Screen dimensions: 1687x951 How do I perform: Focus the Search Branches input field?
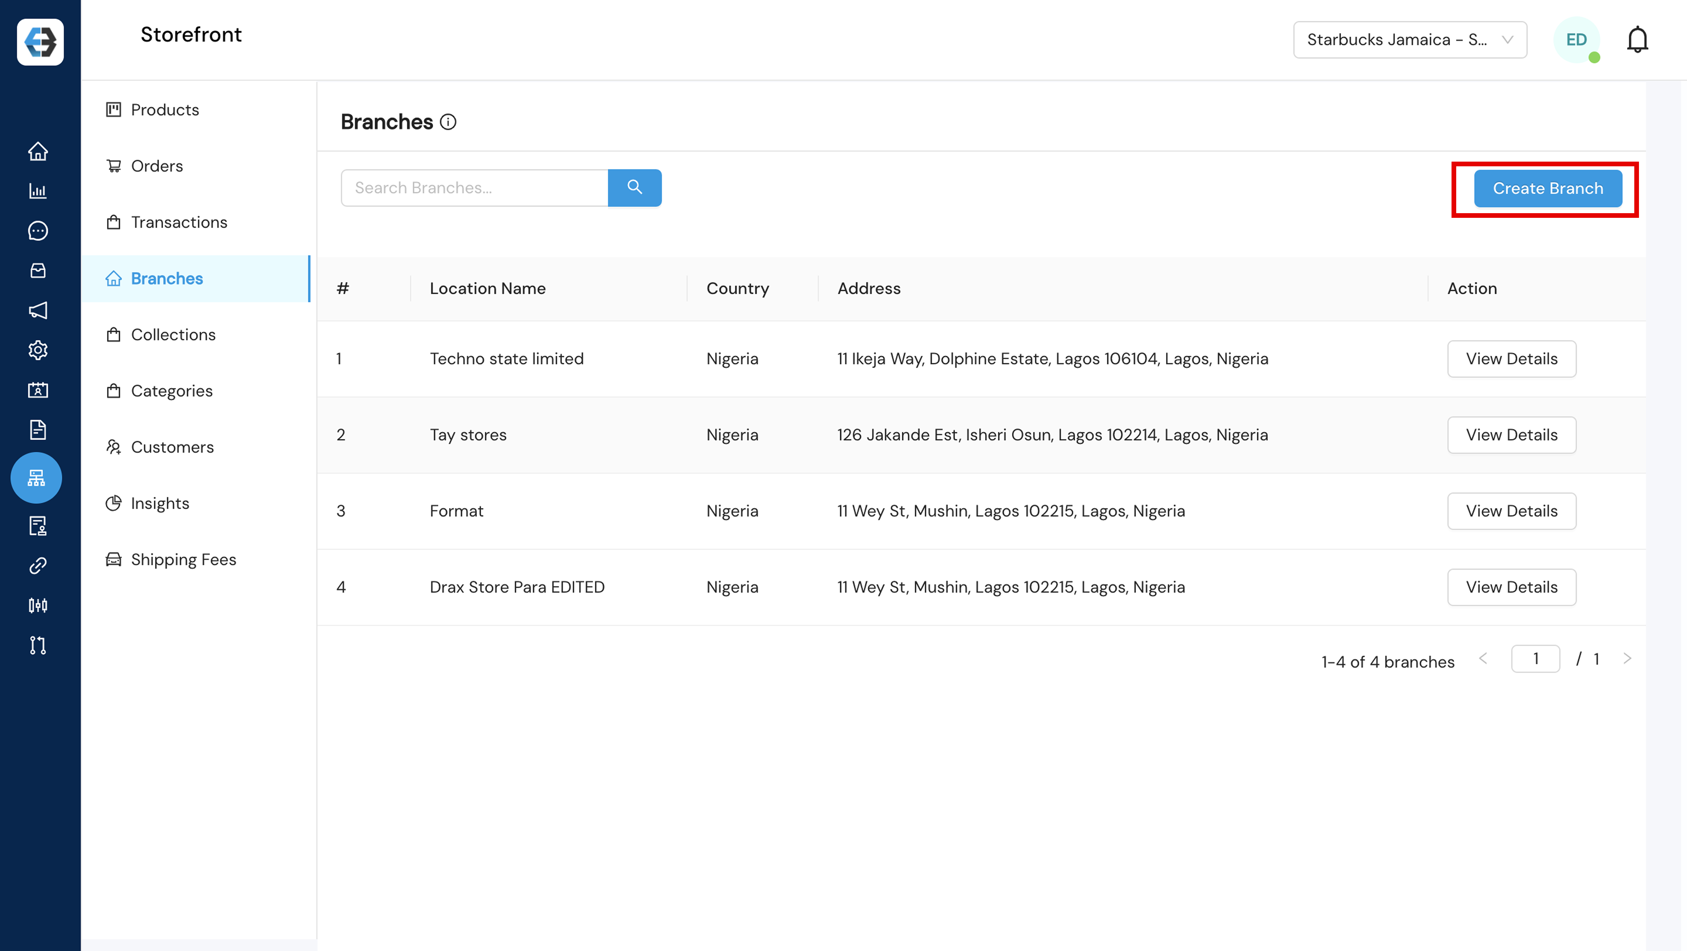click(474, 188)
